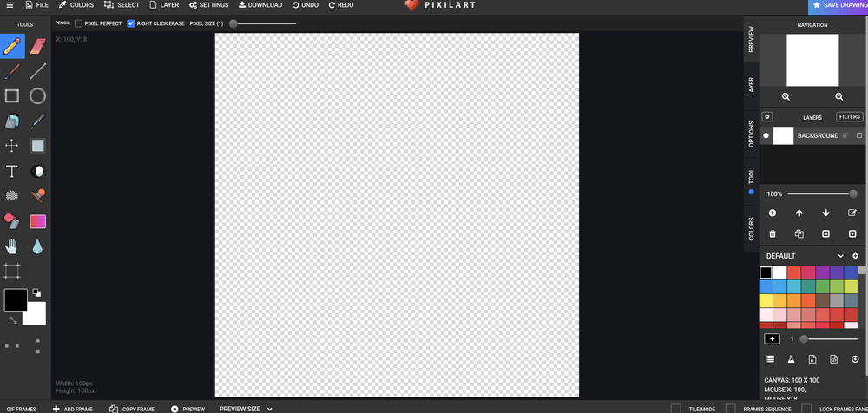Play the animation Preview
Image resolution: width=868 pixels, height=413 pixels.
[x=187, y=410]
